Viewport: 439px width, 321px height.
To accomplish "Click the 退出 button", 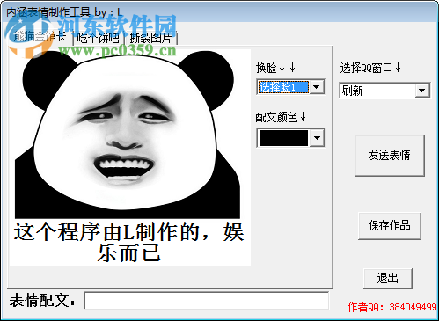I will [388, 278].
